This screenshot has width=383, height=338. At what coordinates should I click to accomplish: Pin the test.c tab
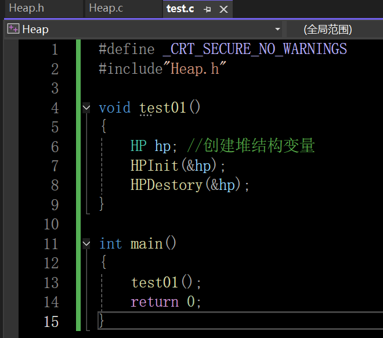(207, 9)
